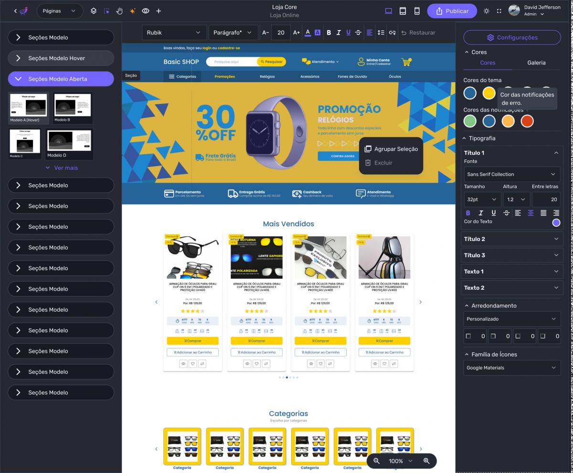Toggle preview eye icon in top bar
573x473 pixels.
(x=146, y=11)
